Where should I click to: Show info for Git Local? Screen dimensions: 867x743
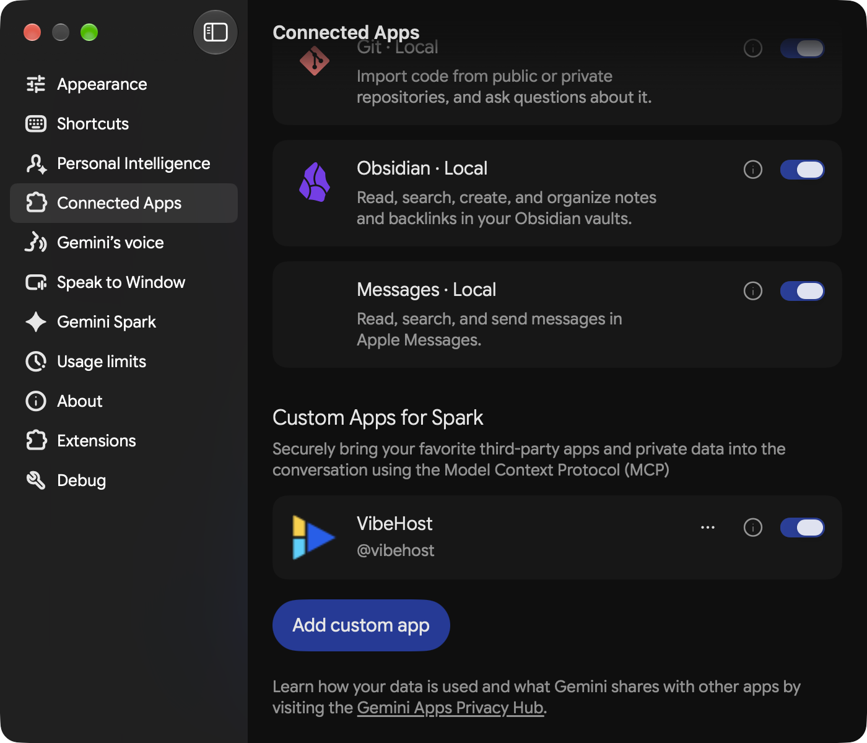tap(753, 48)
